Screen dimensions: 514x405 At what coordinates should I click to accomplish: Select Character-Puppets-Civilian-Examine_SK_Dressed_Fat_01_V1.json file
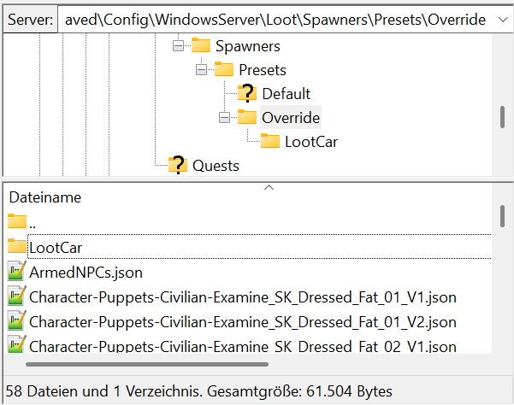[242, 297]
